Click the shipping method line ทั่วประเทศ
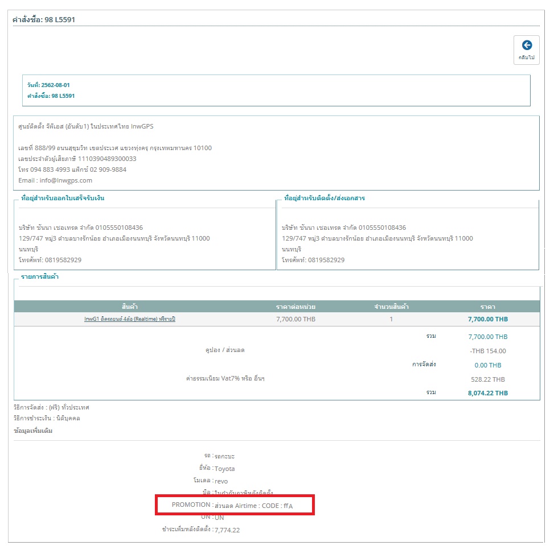The width and height of the screenshot is (554, 558). [x=51, y=407]
